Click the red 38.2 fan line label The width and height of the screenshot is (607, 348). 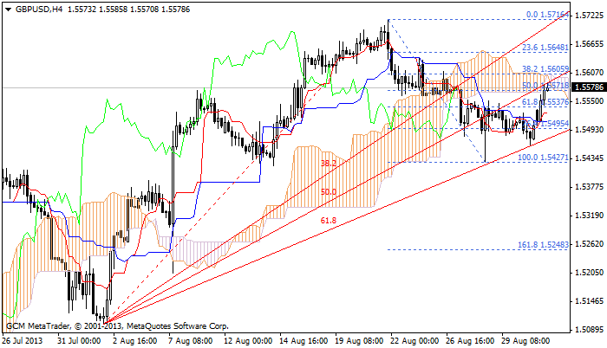[329, 164]
